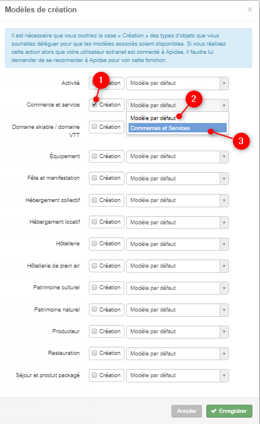Viewport: 260px width, 424px height.
Task: Open the Activité model dropdown arrow
Action: pos(224,83)
